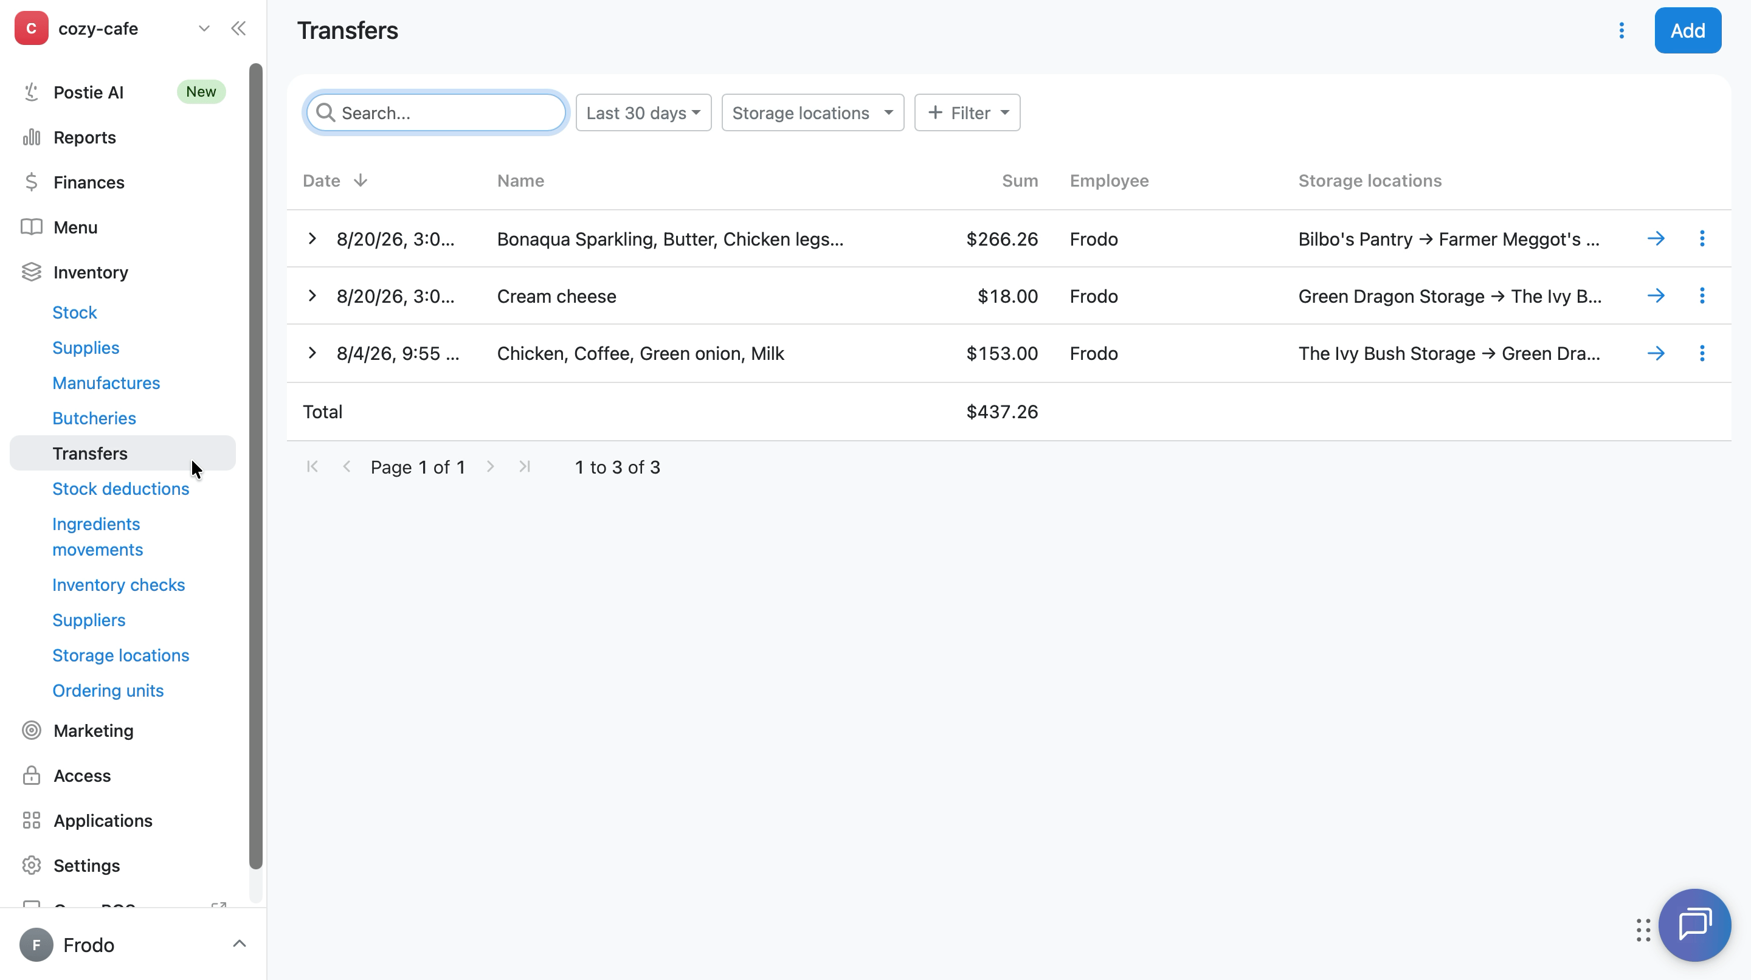This screenshot has width=1751, height=980.
Task: Click the Finances dollar icon
Action: (x=31, y=182)
